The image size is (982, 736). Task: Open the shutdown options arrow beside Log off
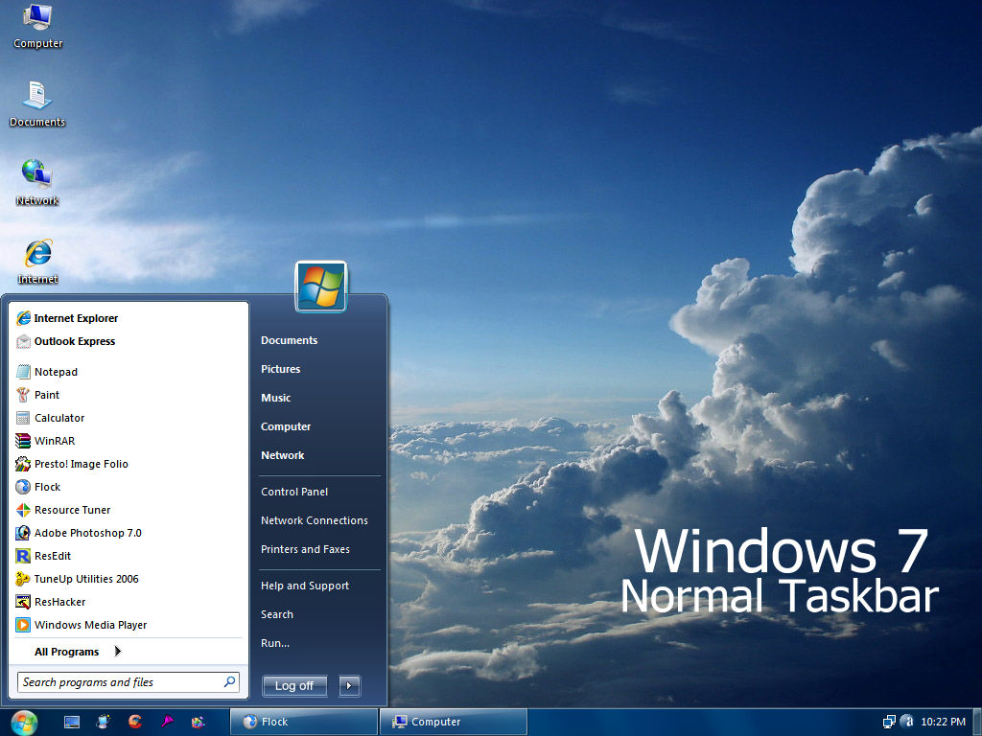click(x=348, y=685)
